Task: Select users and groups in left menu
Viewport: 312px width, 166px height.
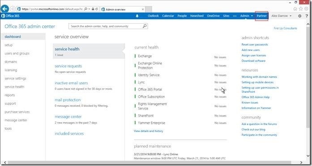Action: tap(17, 54)
